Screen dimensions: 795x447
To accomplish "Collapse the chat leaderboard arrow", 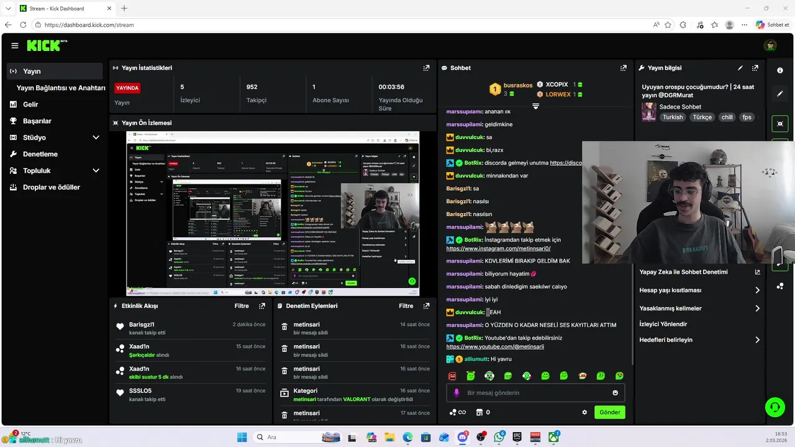I will [x=535, y=106].
